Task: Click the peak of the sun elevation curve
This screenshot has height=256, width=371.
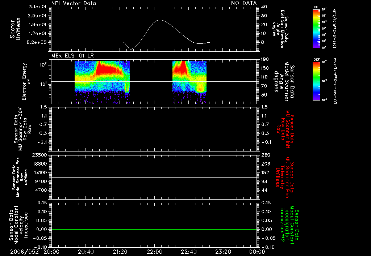Action: click(160, 20)
